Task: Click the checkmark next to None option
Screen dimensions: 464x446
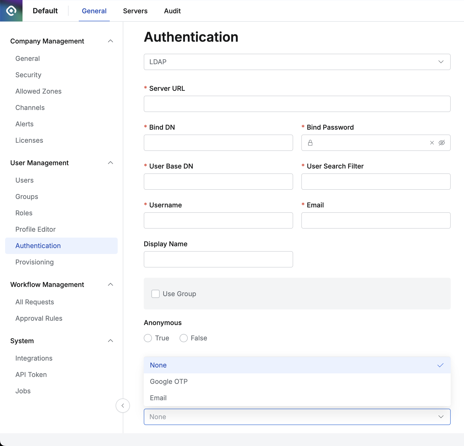Action: point(440,365)
